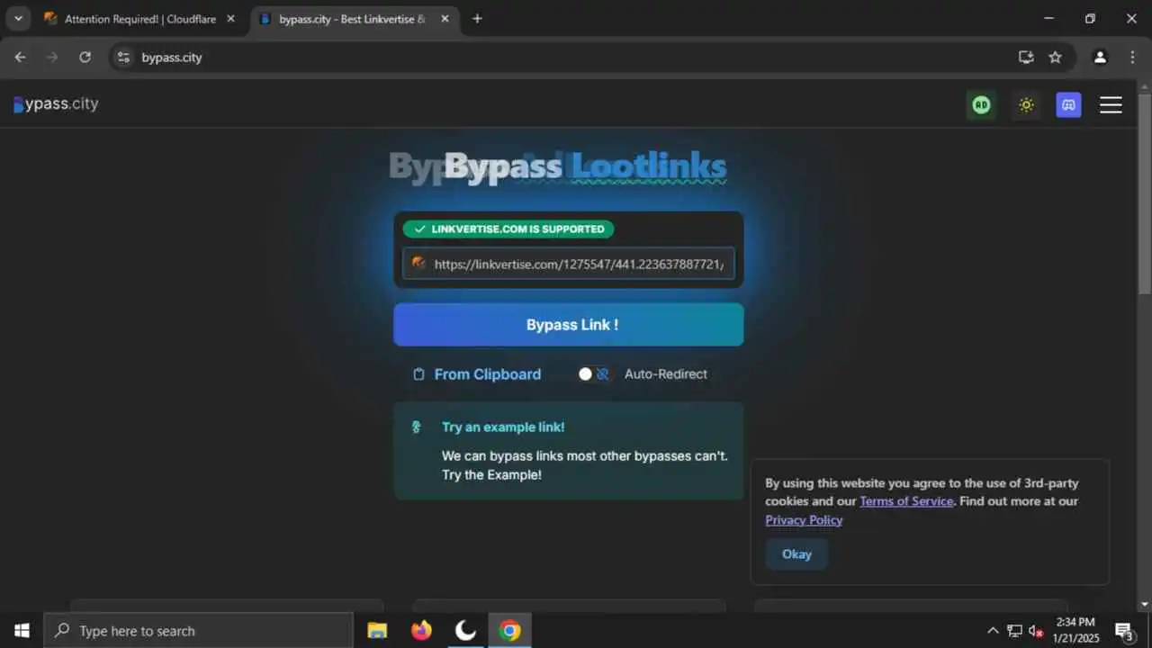Viewport: 1152px width, 648px height.
Task: Click the network status tray icon
Action: click(x=1014, y=631)
